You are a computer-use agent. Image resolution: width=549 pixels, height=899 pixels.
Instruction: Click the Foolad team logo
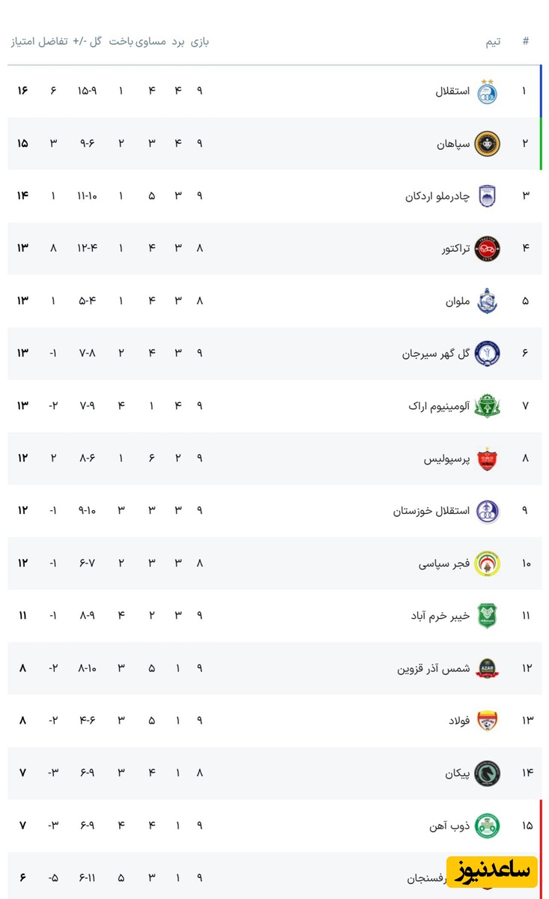coord(487,721)
